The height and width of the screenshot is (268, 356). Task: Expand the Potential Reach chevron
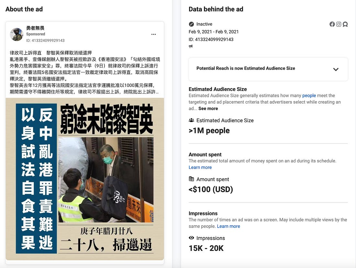point(336,69)
